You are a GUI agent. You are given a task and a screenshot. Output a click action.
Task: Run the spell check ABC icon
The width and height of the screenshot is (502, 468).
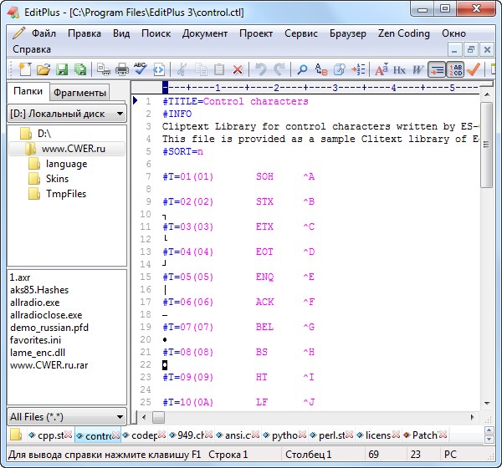click(x=141, y=70)
